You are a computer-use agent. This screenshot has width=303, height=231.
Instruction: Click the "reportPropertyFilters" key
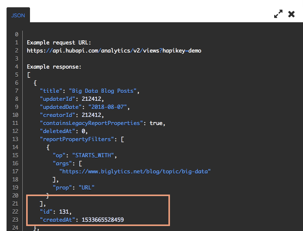tap(77, 139)
